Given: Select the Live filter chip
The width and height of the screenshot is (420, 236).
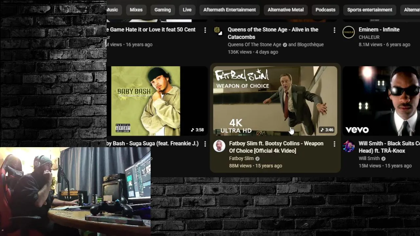Looking at the screenshot, I should coord(187,10).
